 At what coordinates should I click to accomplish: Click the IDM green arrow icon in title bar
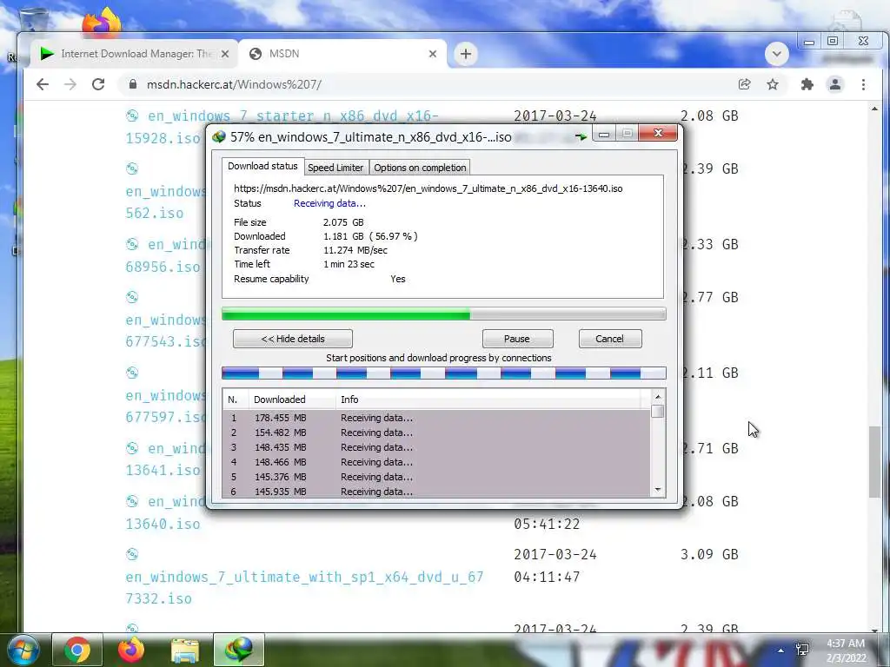580,136
